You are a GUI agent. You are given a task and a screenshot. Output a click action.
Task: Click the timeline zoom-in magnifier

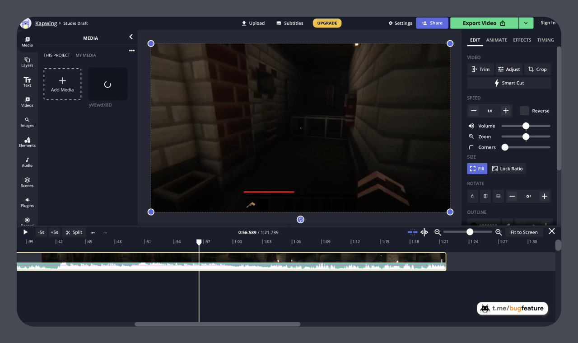tap(499, 232)
